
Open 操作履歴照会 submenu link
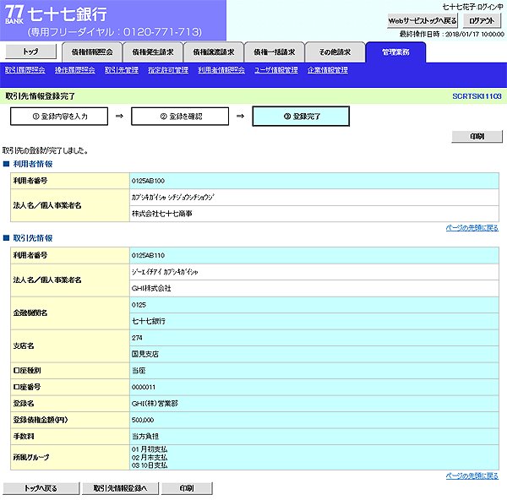tap(75, 70)
